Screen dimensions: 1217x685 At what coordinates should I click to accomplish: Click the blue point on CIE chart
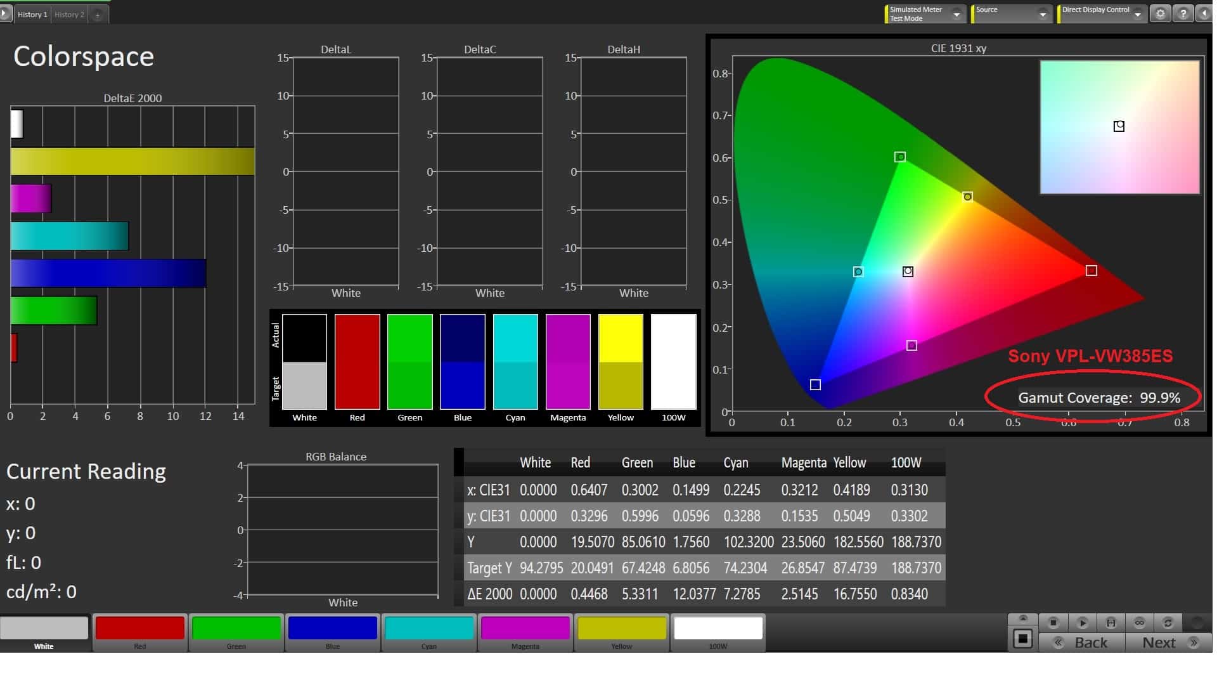click(x=815, y=385)
